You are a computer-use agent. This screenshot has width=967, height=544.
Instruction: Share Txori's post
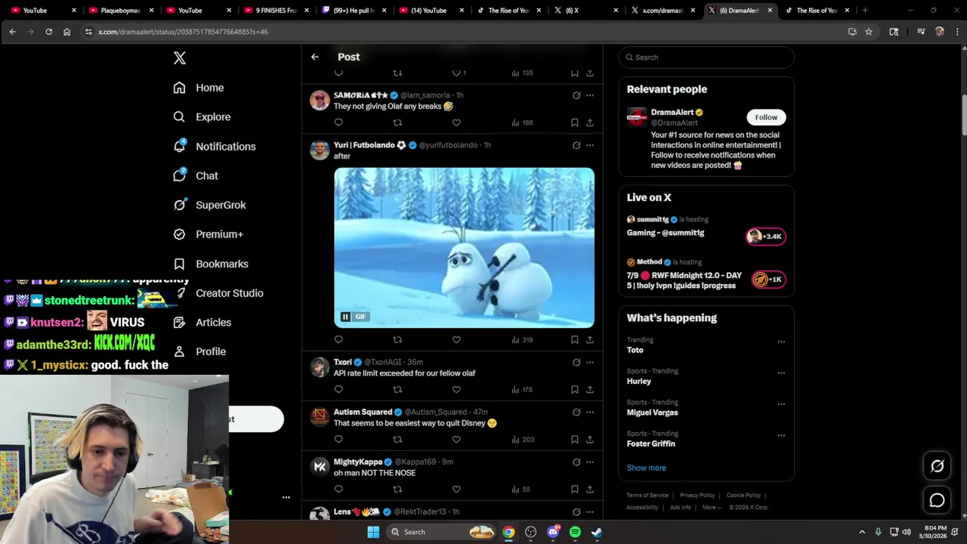[x=590, y=390]
